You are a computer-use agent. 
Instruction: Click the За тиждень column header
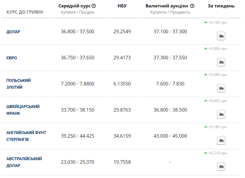[x=221, y=6]
